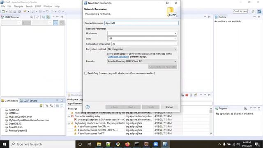Click the Windows Start button
This screenshot has width=263, height=148.
tap(5, 144)
